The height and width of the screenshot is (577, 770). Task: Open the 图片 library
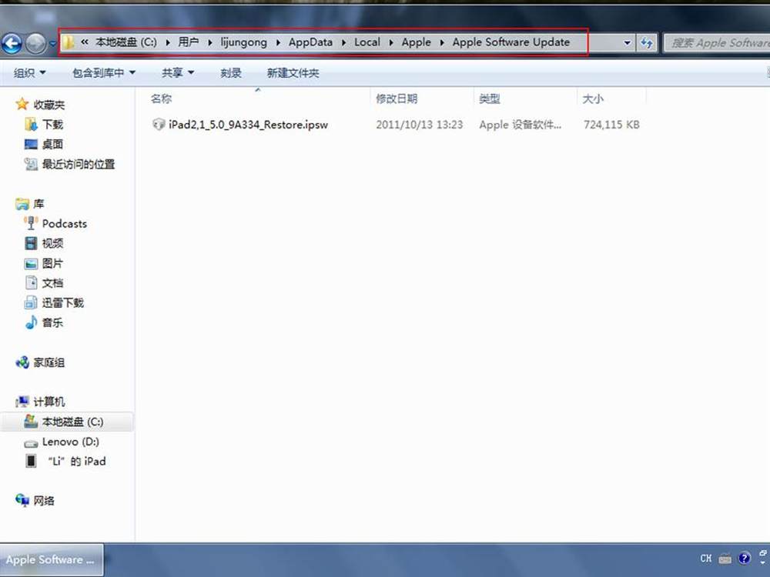click(x=52, y=263)
